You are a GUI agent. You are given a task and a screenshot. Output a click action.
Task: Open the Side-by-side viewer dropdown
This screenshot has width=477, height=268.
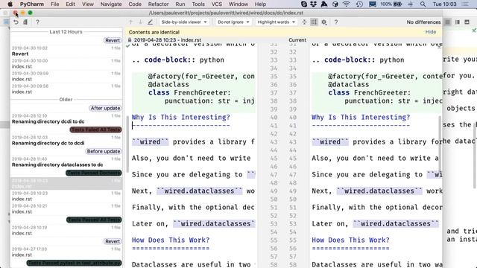pos(184,22)
